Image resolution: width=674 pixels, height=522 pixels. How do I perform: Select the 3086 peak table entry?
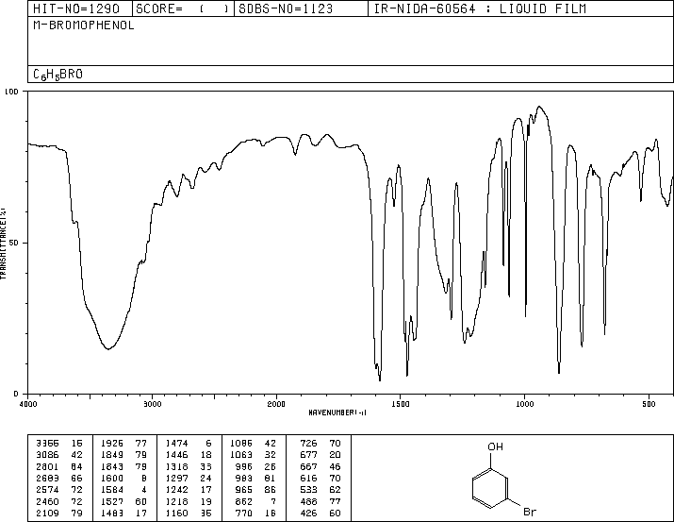coord(60,455)
